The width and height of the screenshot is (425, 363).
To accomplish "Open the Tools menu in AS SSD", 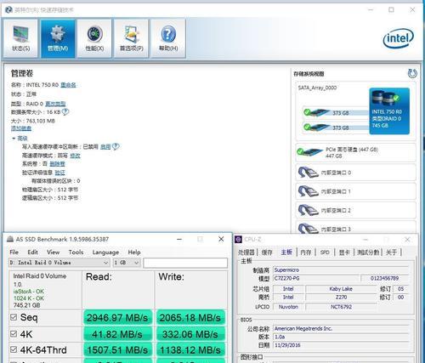I will [76, 252].
